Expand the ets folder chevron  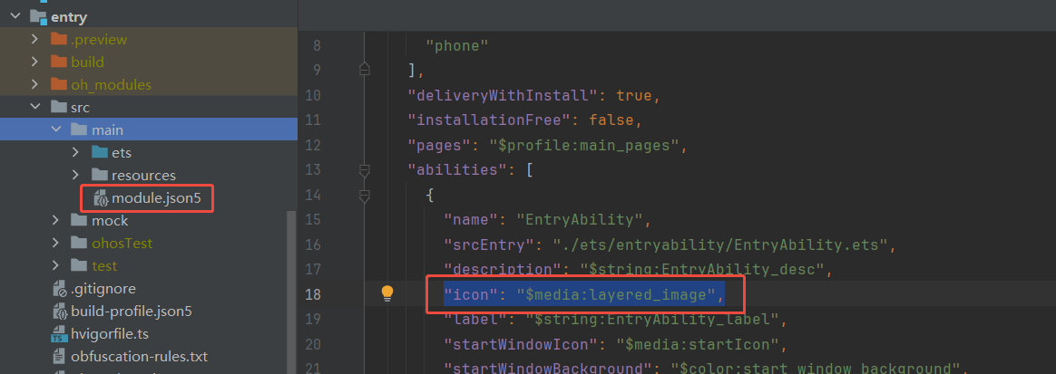coord(75,153)
